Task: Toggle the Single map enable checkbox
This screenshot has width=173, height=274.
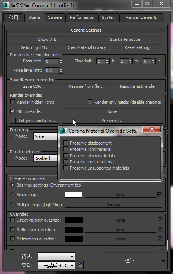Action: (159, 194)
